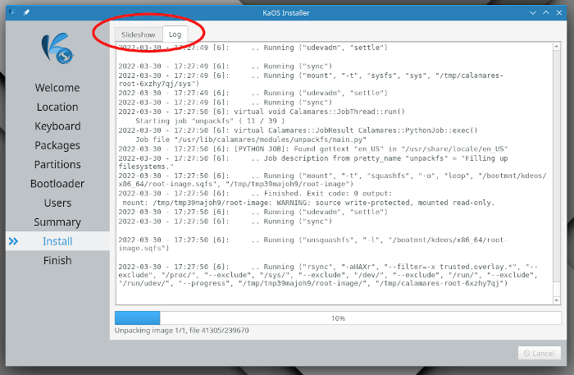Screen dimensions: 574x375
Task: Go to the Users step
Action: coord(57,203)
